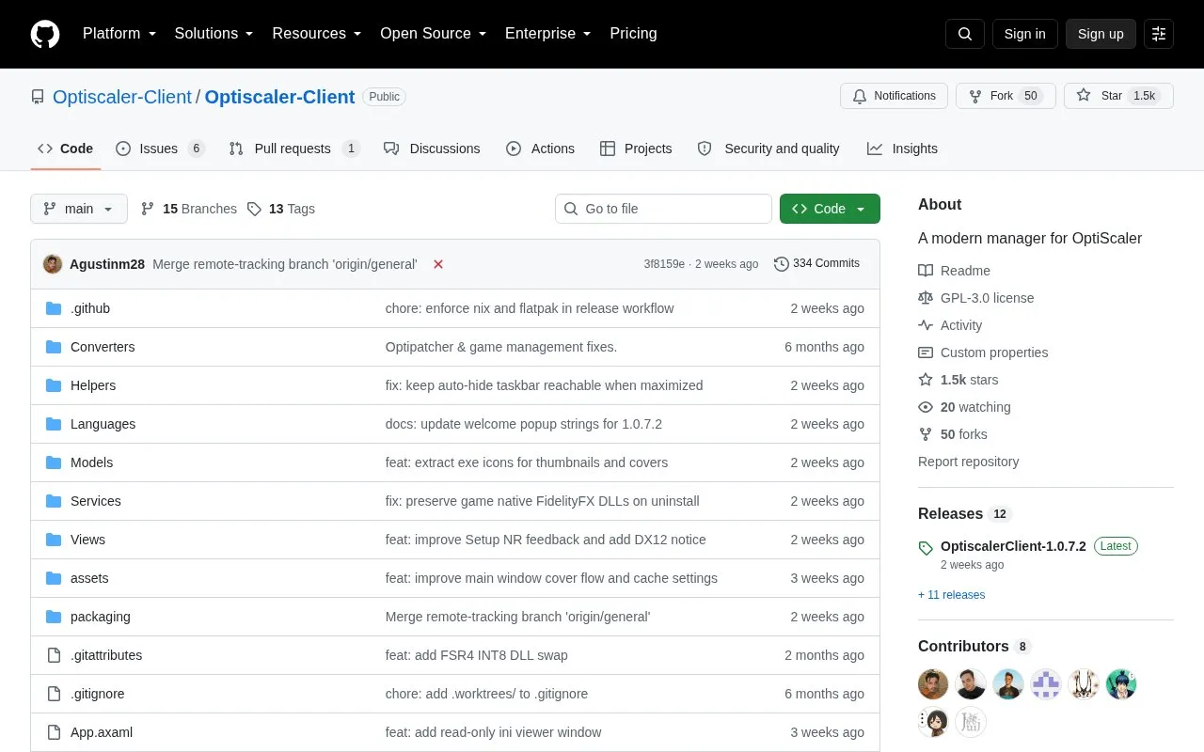Open the Discussions tab

tap(432, 149)
